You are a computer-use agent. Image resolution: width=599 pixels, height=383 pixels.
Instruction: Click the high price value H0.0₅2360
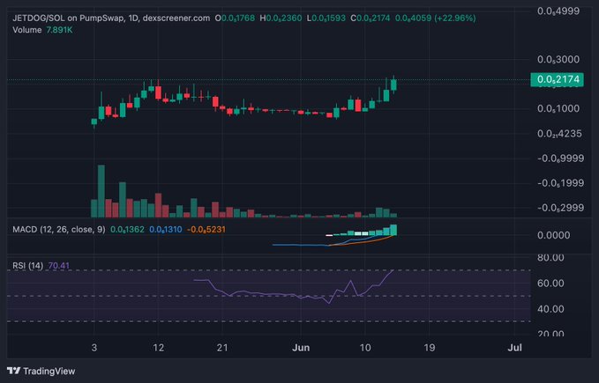281,18
